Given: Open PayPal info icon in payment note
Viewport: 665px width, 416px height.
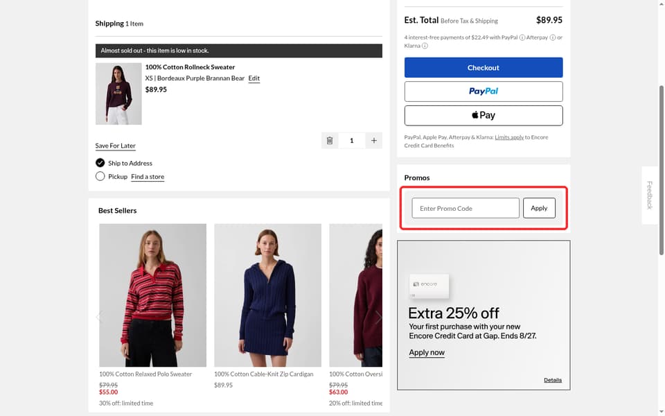Looking at the screenshot, I should click(522, 37).
